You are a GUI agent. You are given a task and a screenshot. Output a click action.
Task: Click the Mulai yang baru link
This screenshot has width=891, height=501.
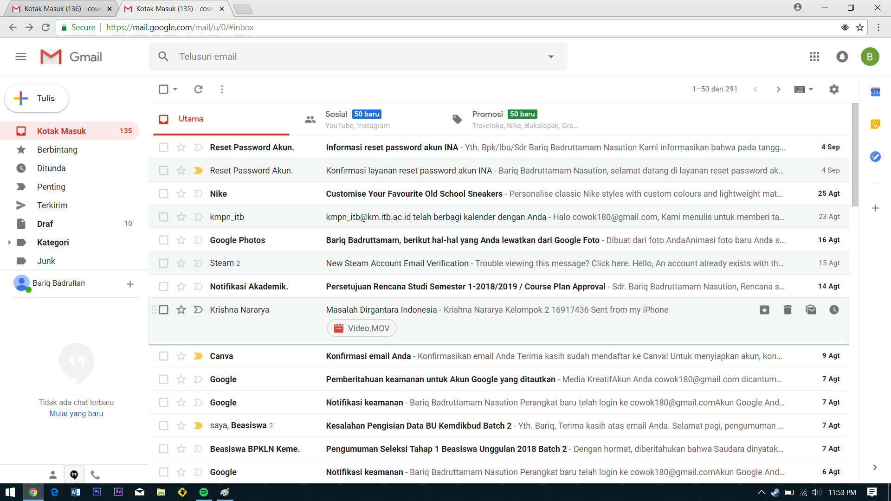[76, 413]
